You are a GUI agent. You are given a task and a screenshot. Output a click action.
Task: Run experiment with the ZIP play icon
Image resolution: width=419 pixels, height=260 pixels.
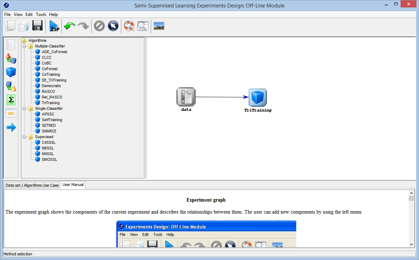click(55, 26)
